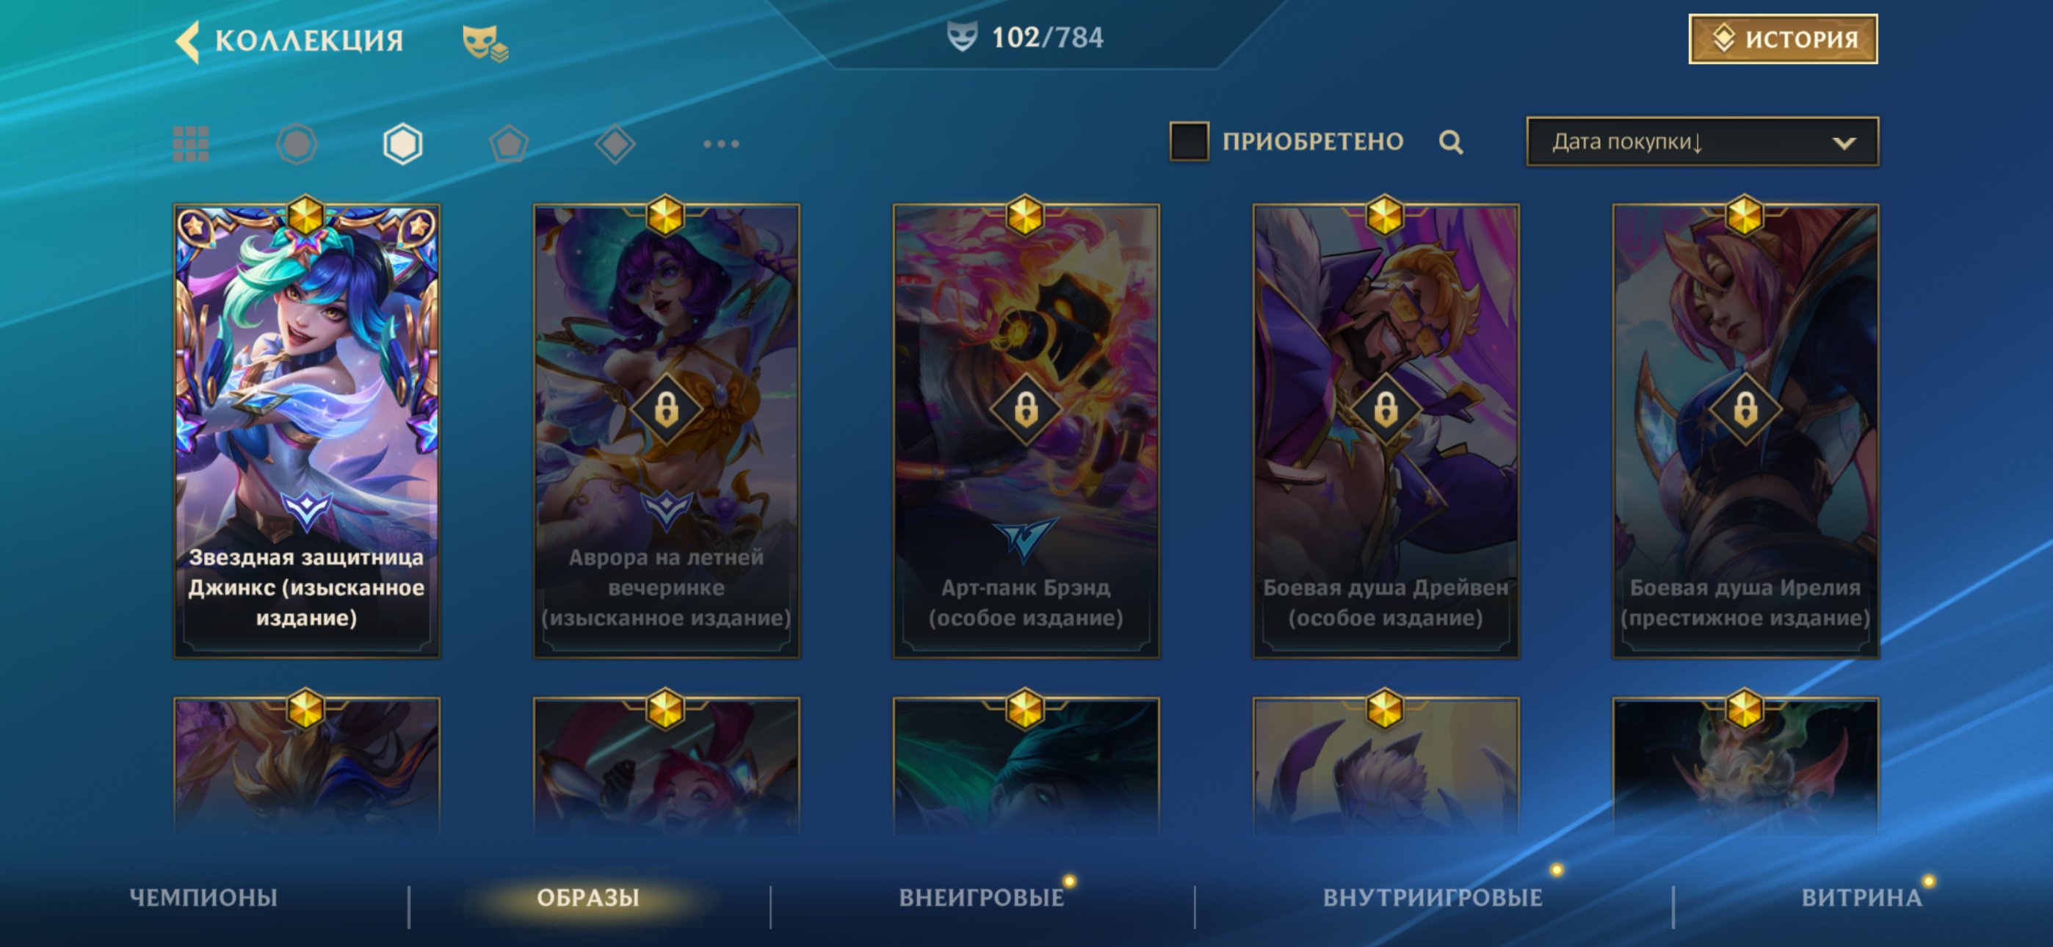
Task: Show all rarities with the grid filter icon
Action: tap(191, 143)
